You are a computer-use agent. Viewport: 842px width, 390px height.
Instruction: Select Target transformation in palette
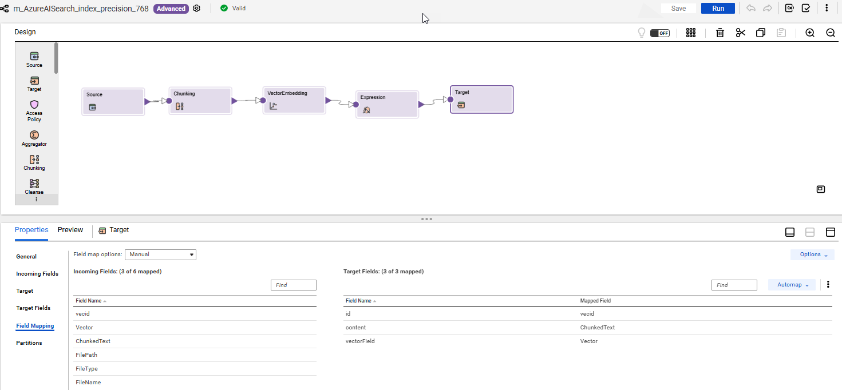pos(34,83)
